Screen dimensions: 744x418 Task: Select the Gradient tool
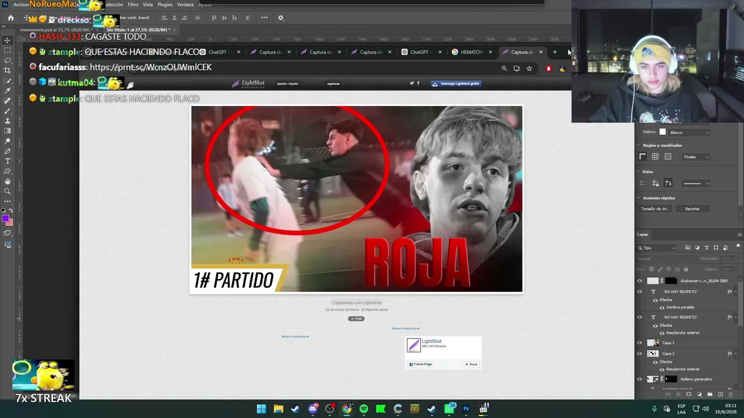click(8, 131)
